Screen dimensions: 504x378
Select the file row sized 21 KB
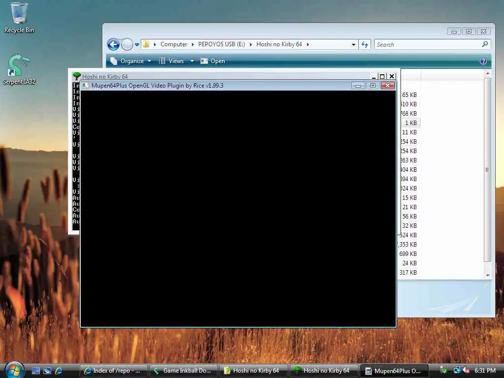409,207
